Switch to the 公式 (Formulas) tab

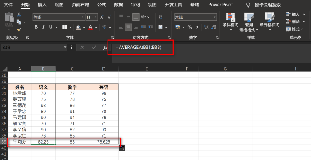tap(102, 5)
